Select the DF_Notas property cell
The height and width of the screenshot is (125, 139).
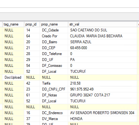pos(54,95)
